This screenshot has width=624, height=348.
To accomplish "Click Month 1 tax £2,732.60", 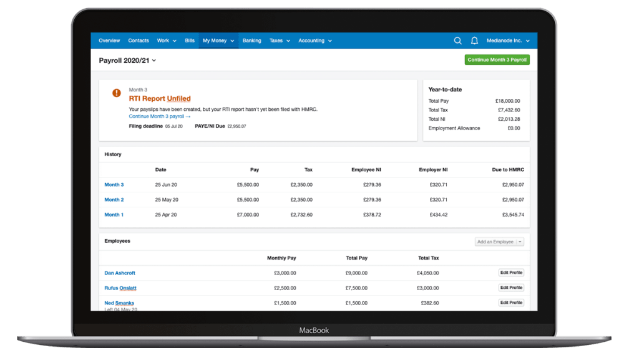I will [x=301, y=215].
